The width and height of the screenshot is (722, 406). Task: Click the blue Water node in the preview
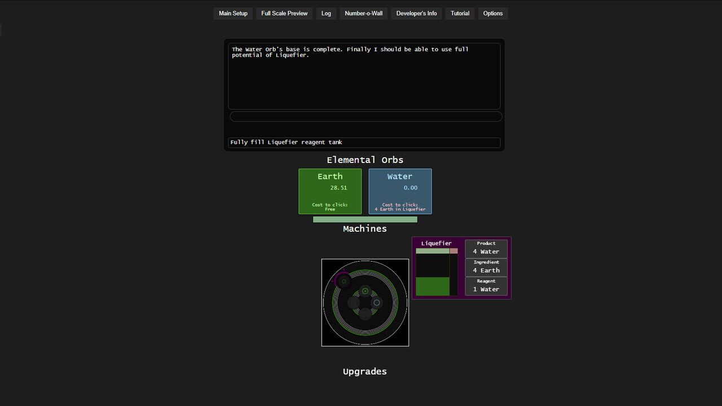click(x=377, y=303)
